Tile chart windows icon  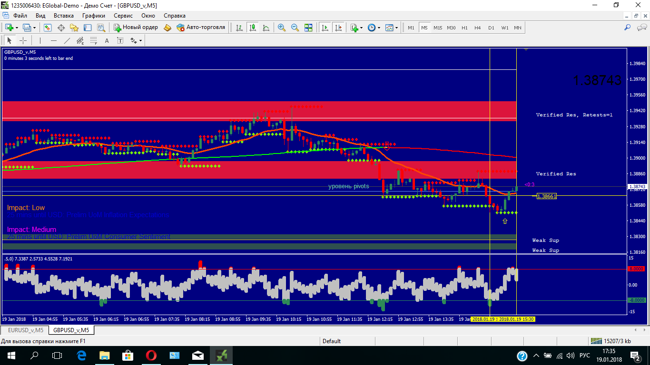308,28
